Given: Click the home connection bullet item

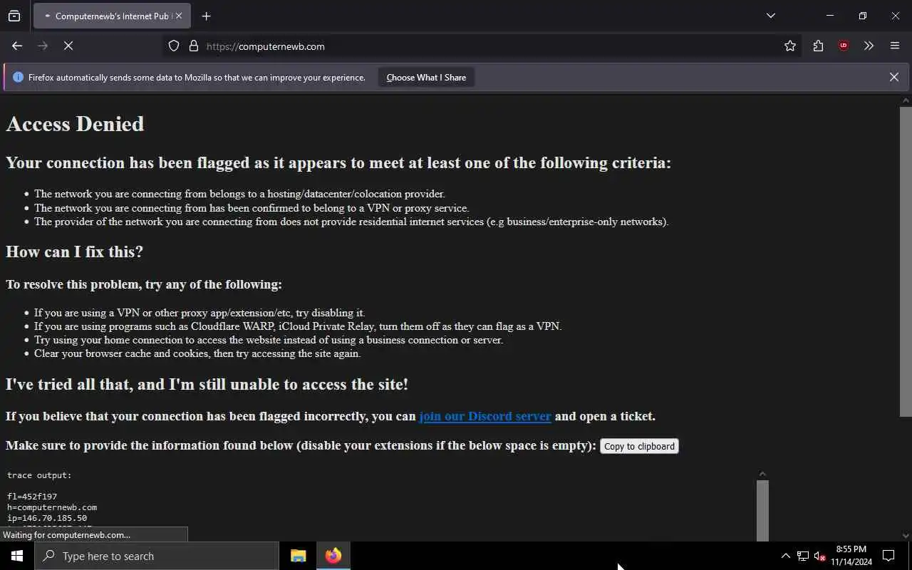Looking at the screenshot, I should tap(269, 340).
